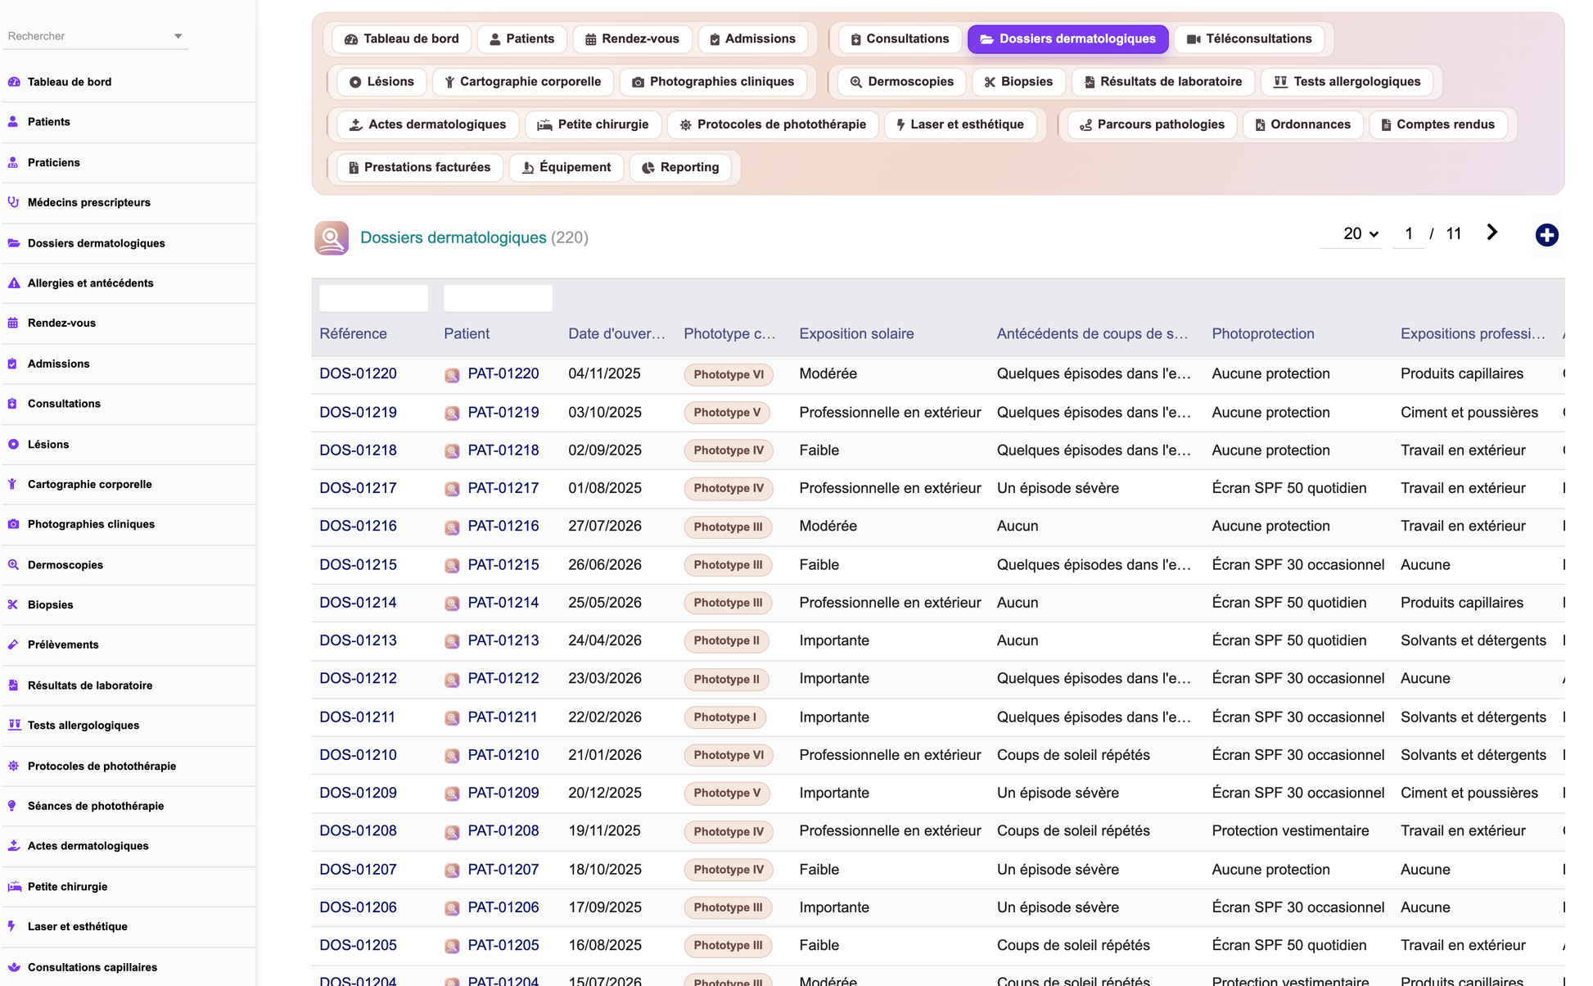Viewport: 1593px width, 986px height.
Task: Click the Phototype VI badge for DOS-01220
Action: tap(728, 374)
